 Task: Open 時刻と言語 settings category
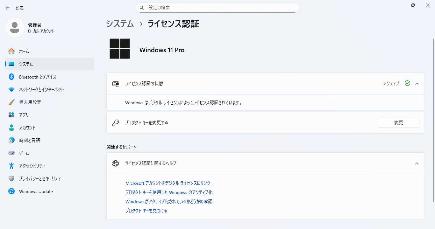click(x=29, y=140)
